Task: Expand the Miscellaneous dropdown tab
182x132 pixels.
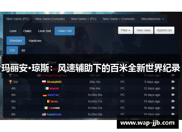Action: point(153,19)
